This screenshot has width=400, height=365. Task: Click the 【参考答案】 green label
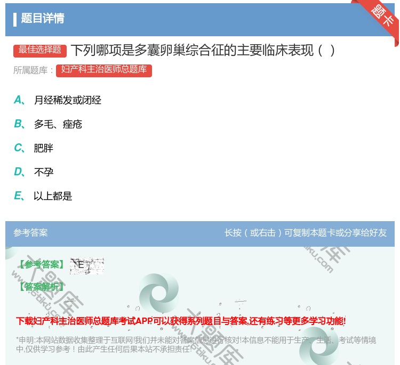[41, 265]
